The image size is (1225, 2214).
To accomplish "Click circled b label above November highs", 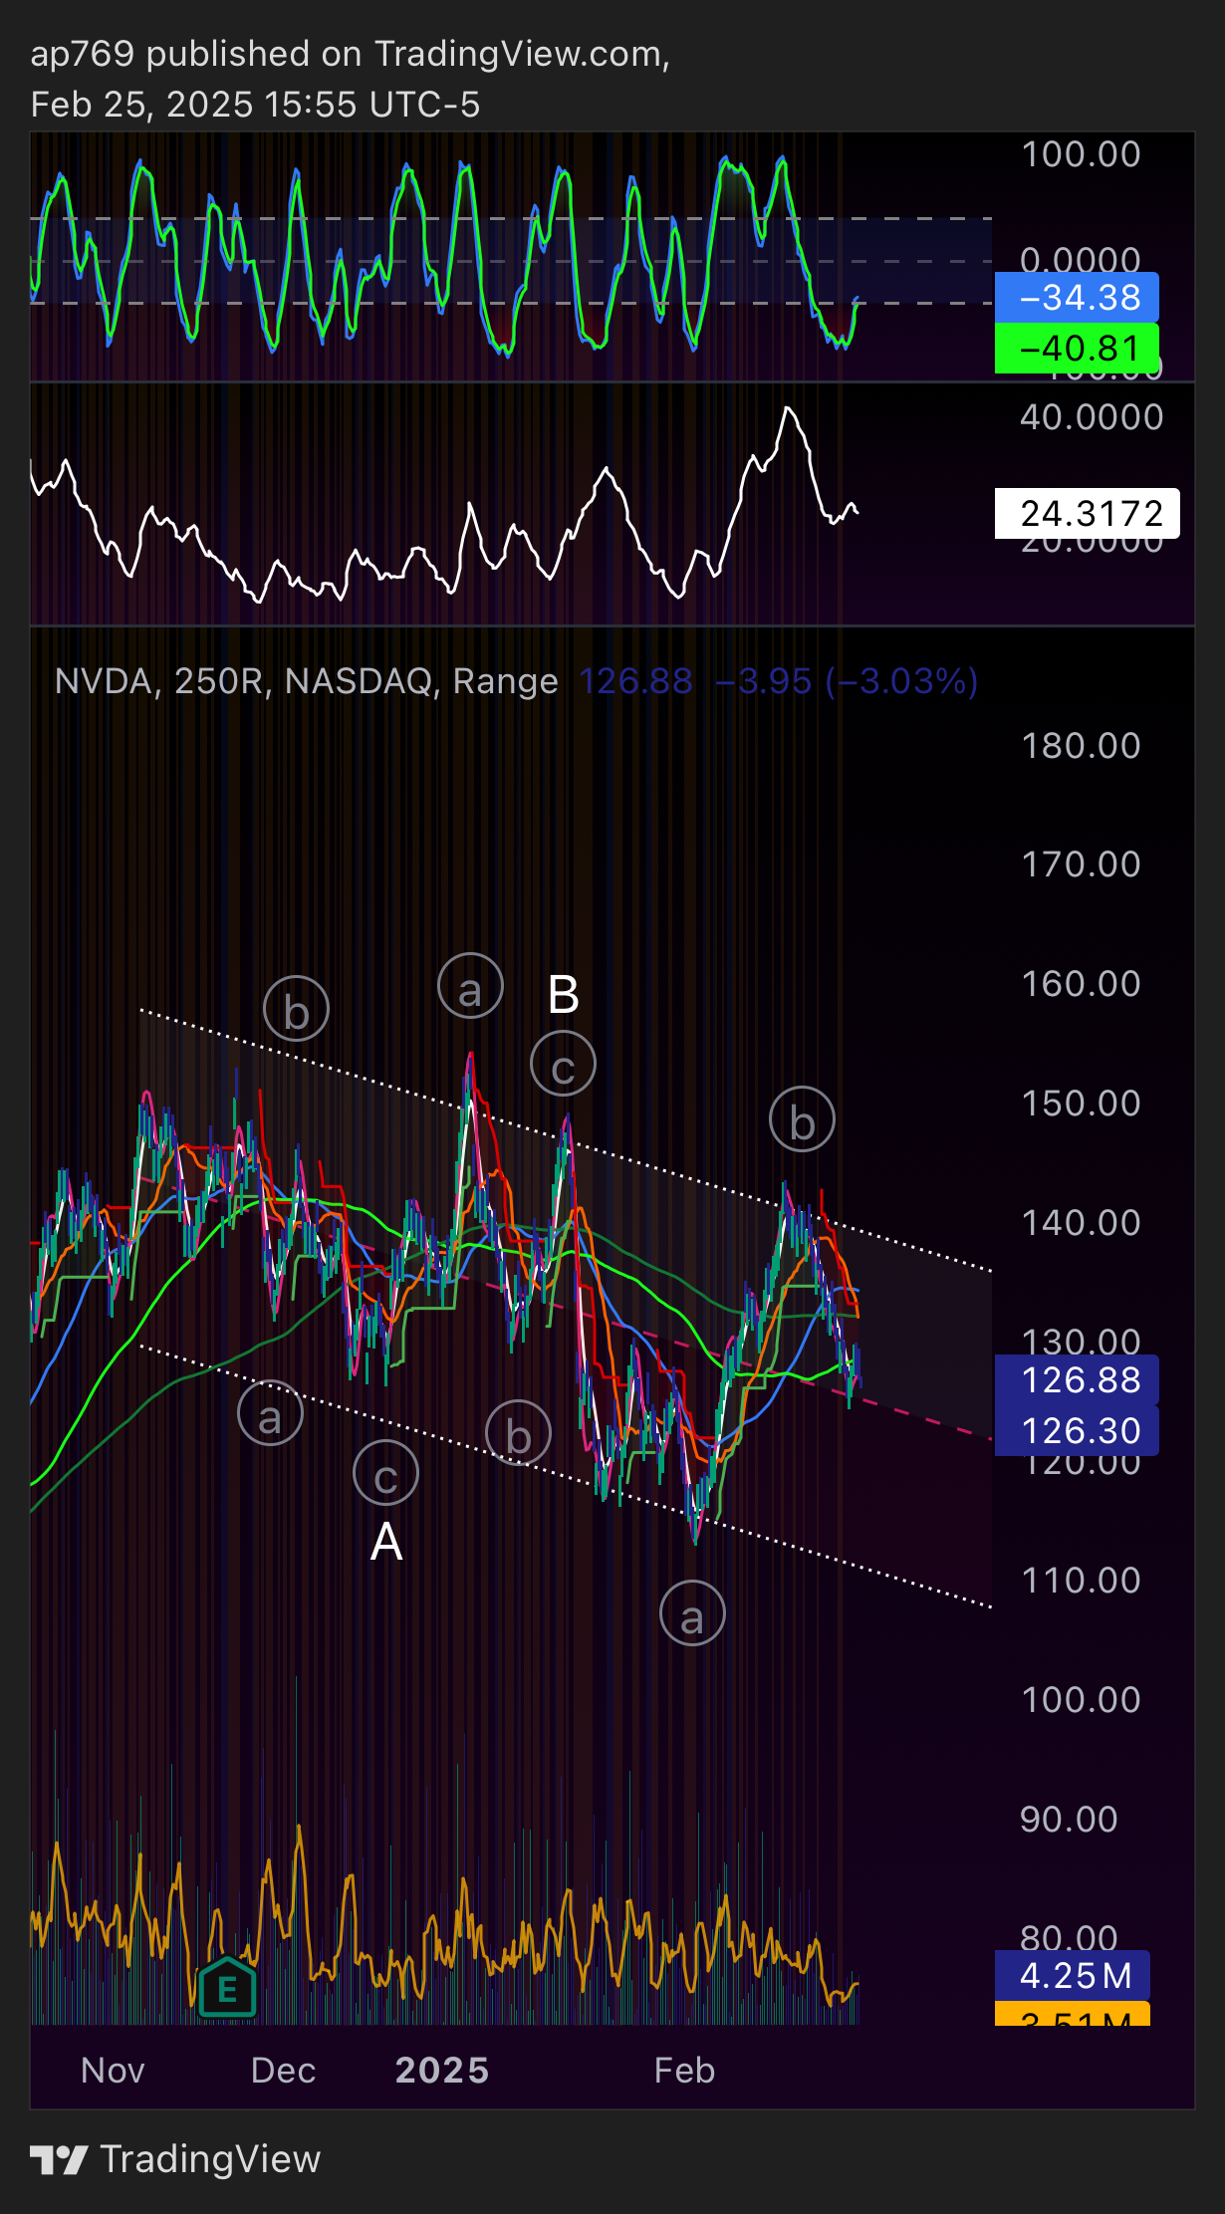I will point(297,1009).
